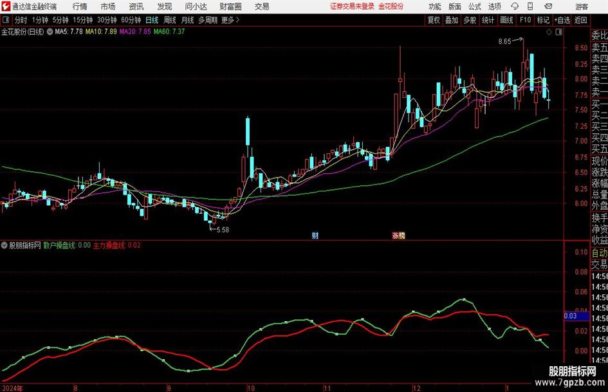Open the mail envelope icon
Image resolution: width=608 pixels, height=392 pixels.
coord(548,6)
